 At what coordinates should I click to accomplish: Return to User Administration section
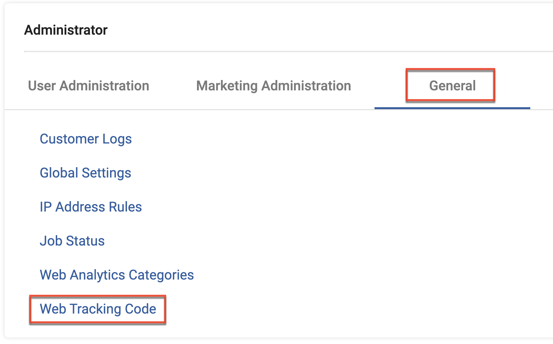coord(88,86)
